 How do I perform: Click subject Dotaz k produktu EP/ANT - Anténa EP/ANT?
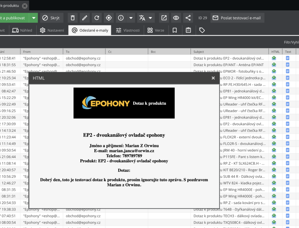pos(229,65)
